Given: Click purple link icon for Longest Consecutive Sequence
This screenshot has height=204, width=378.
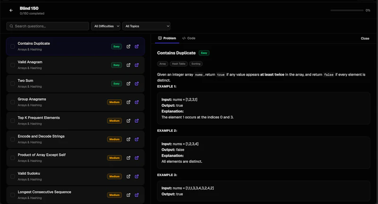Looking at the screenshot, I should click(x=137, y=195).
